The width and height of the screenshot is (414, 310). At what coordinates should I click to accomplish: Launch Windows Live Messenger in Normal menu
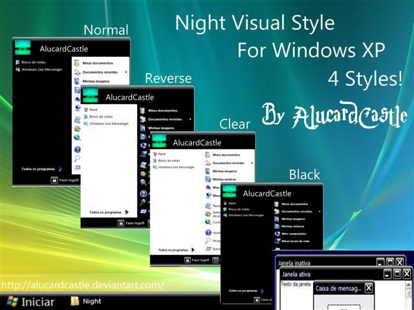point(39,70)
